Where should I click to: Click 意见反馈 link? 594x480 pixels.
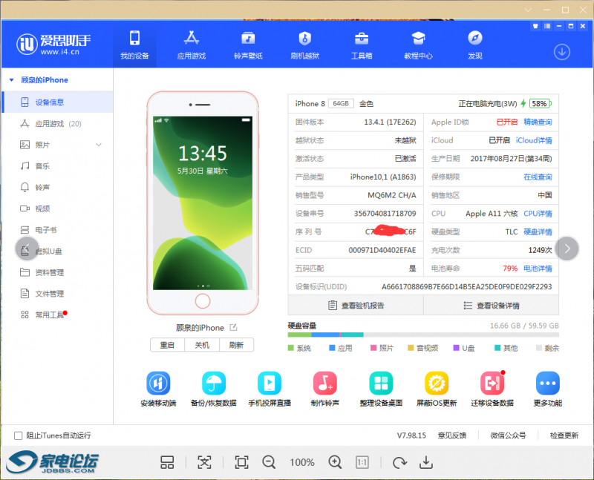tap(452, 435)
